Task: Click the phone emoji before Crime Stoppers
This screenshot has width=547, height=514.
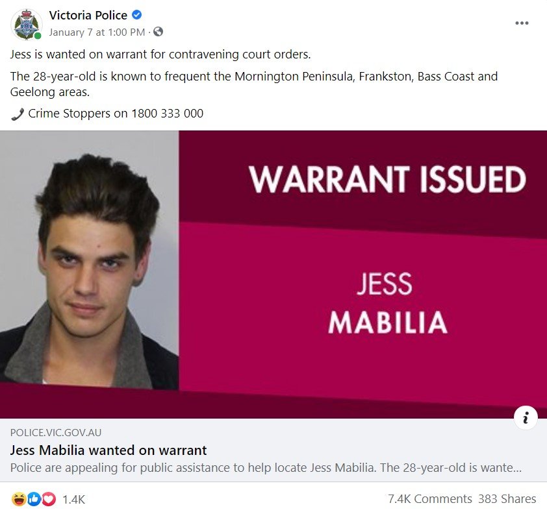Action: point(17,114)
